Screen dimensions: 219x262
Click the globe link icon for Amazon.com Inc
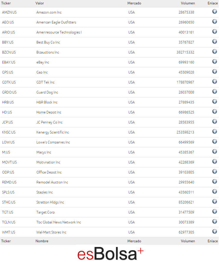pos(215,12)
